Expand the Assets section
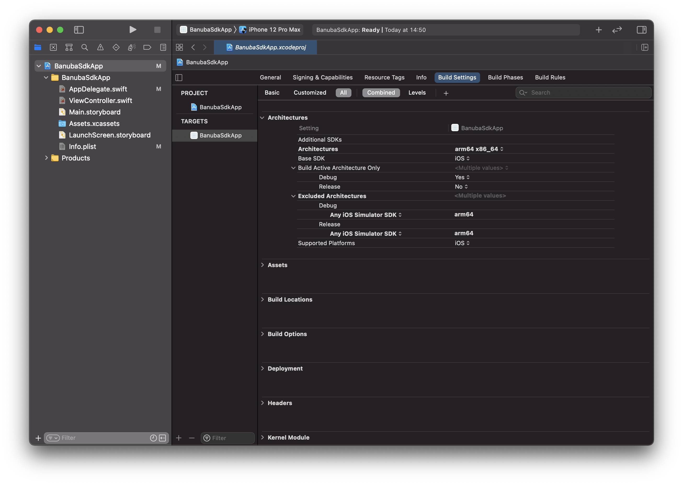This screenshot has height=484, width=683. [262, 265]
